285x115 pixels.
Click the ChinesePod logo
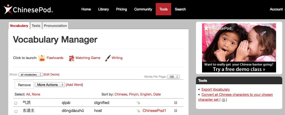28,10
